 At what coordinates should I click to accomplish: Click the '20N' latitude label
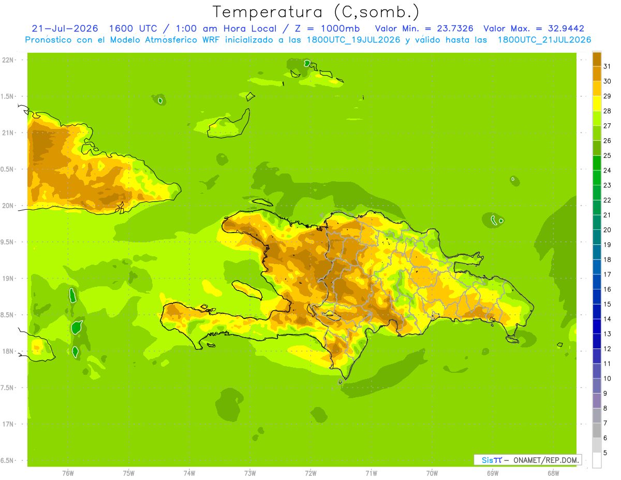click(x=7, y=206)
